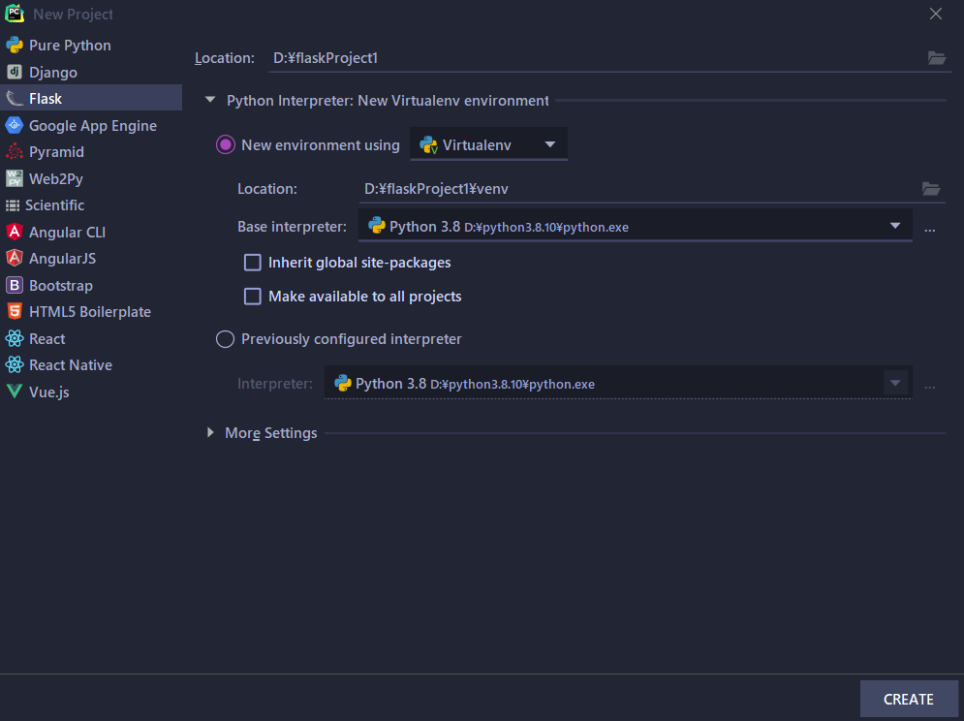The image size is (964, 721).
Task: Click the CREATE button
Action: [909, 699]
